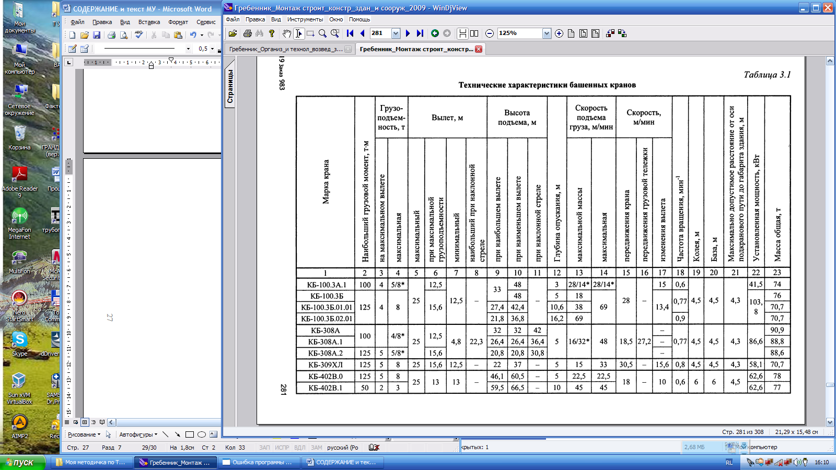
Task: Expand the Undo history dropdown arrow
Action: pos(202,35)
